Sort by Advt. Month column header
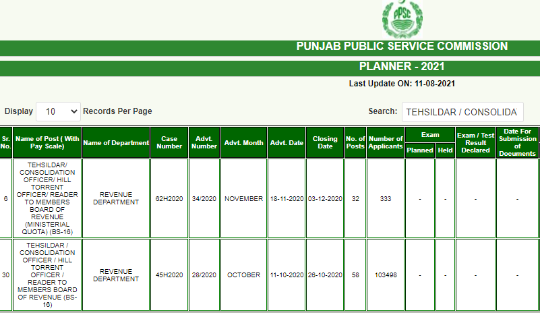 pyautogui.click(x=244, y=142)
